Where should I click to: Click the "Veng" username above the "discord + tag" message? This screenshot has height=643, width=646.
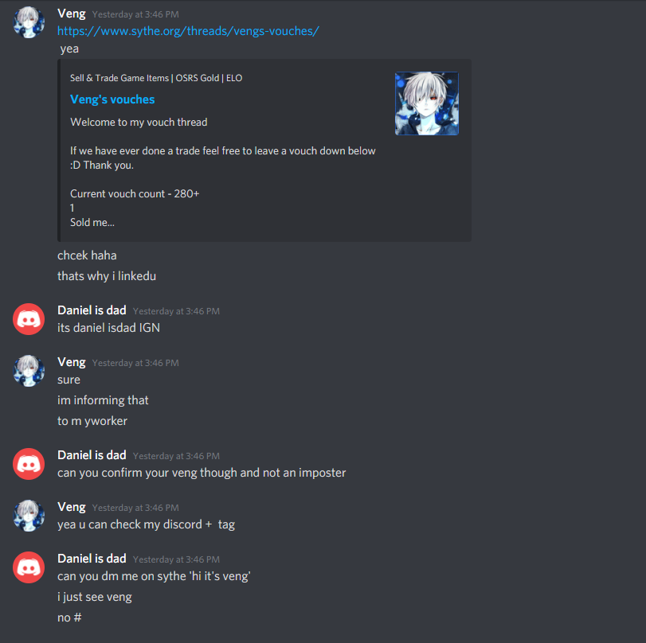click(x=71, y=507)
